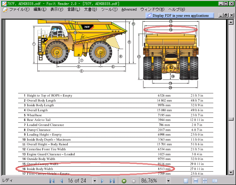Click the page number field 16 of 24
The width and height of the screenshot is (236, 185).
(77, 181)
